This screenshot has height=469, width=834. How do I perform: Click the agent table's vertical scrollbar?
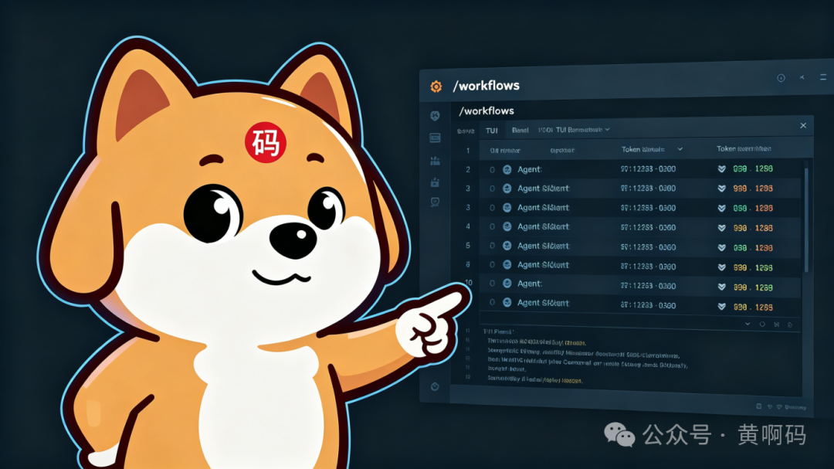pos(806,219)
